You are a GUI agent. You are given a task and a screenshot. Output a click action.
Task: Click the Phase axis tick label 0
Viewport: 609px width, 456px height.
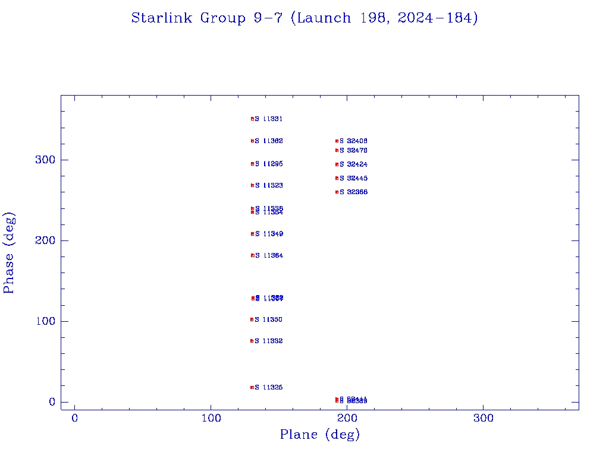(52, 402)
